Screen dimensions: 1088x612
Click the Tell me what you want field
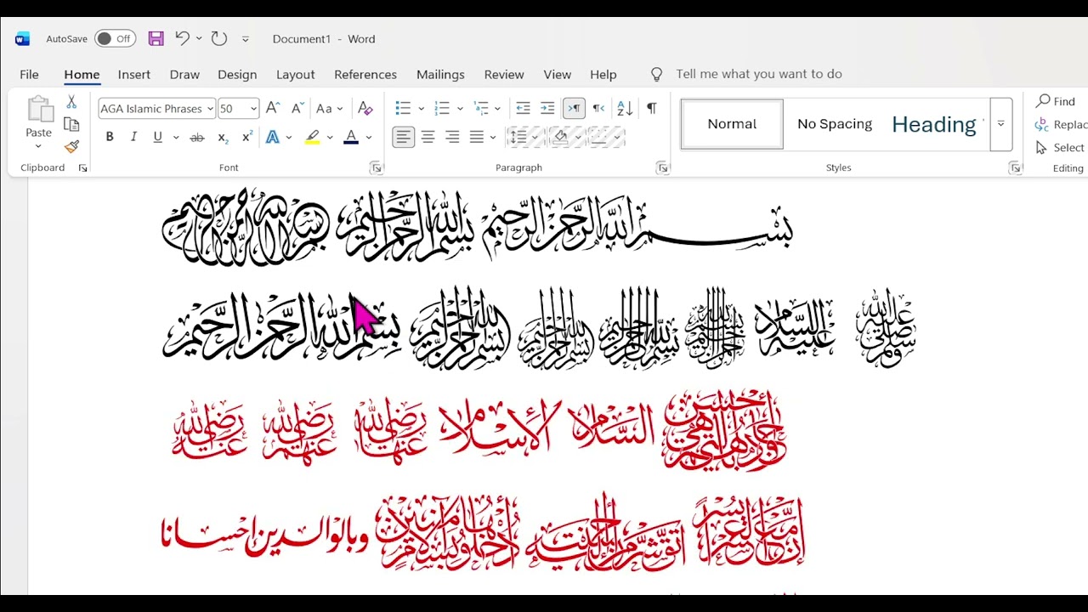point(759,74)
